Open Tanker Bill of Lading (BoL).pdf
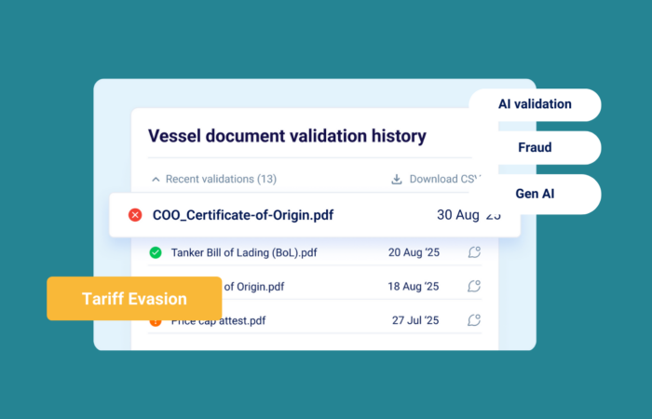 244,252
